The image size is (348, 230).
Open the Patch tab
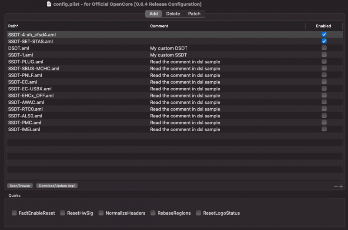pyautogui.click(x=194, y=14)
